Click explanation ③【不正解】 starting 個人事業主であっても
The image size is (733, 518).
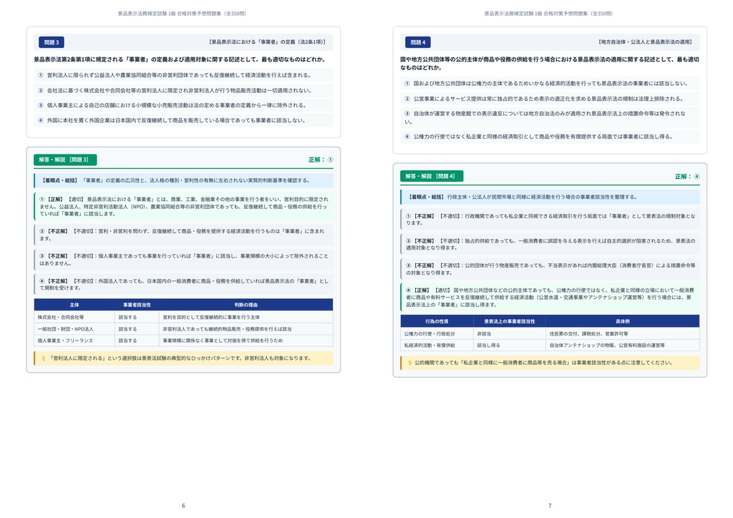183,260
